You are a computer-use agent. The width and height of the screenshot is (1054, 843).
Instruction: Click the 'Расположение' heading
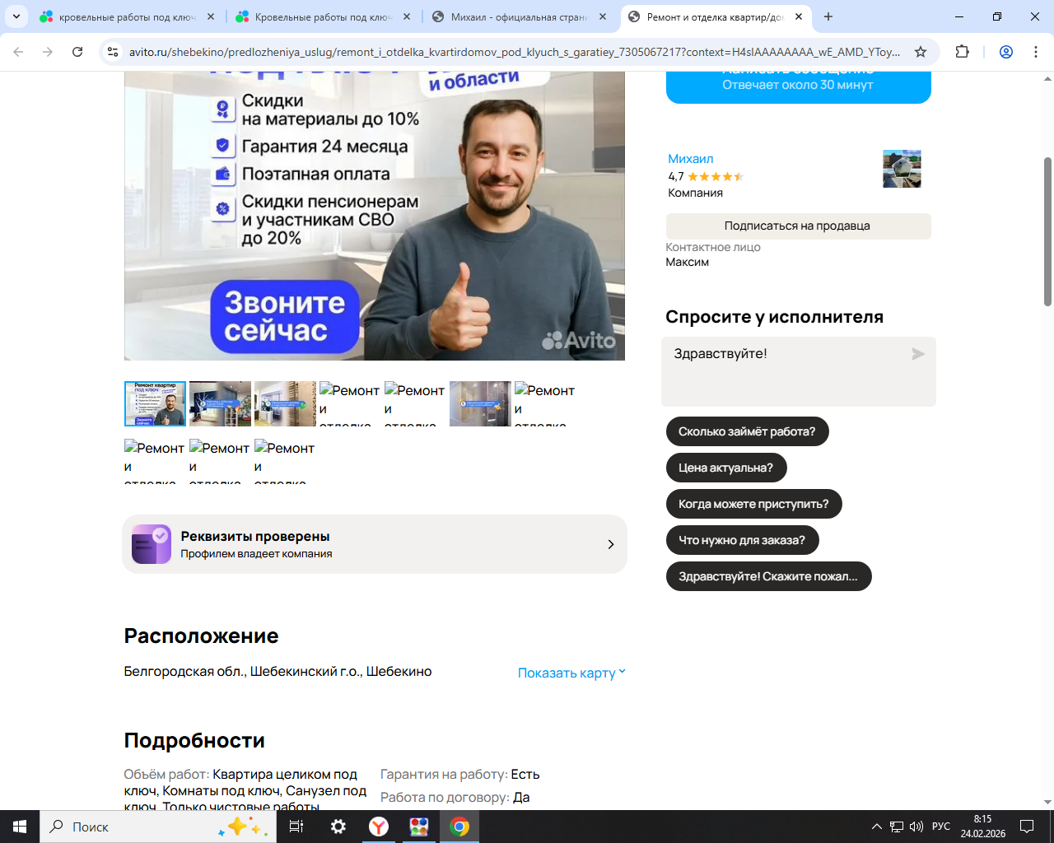tap(202, 636)
